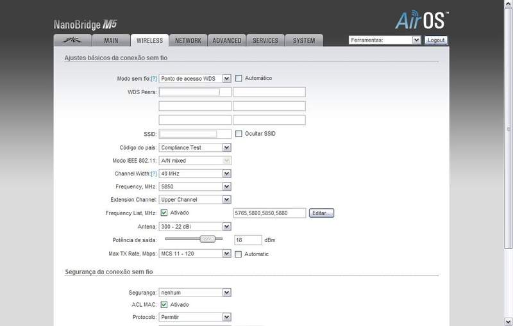The height and width of the screenshot is (326, 513).
Task: Click the scrollbar up arrow
Action: point(509,3)
